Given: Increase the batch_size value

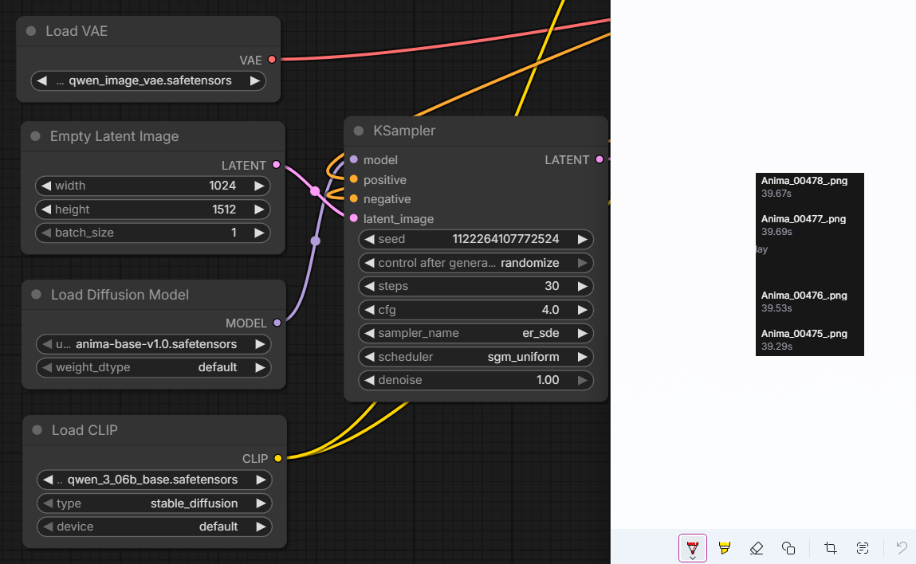Looking at the screenshot, I should [x=259, y=233].
